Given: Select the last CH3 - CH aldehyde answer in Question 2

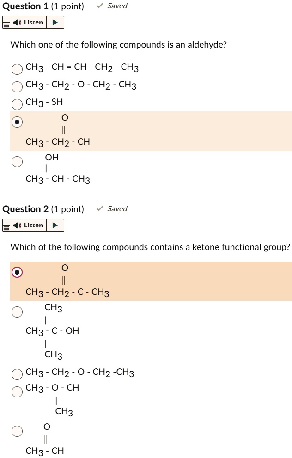Looking at the screenshot, I should coord(17,431).
